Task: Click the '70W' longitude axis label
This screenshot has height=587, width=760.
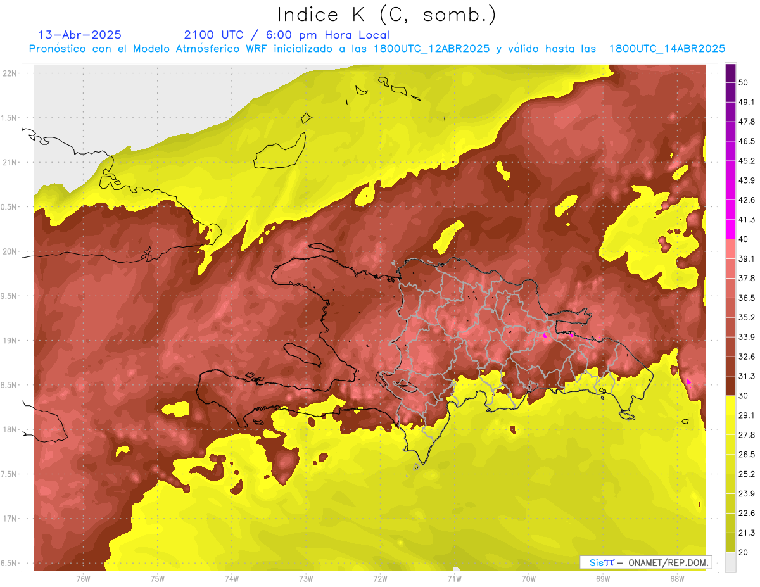Action: 528,578
